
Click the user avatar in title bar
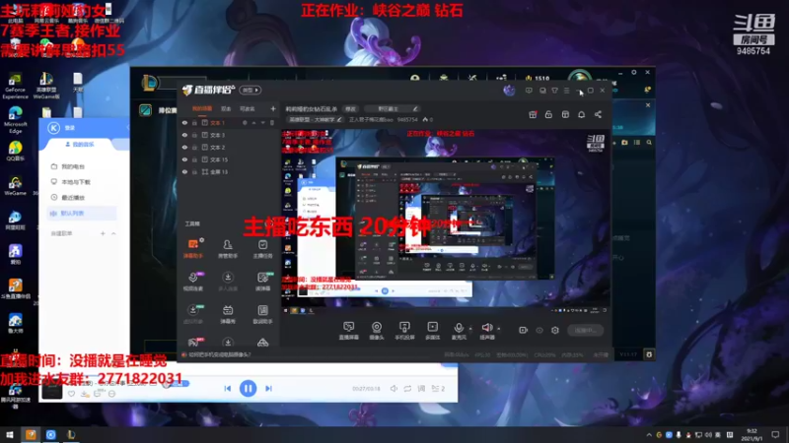click(509, 91)
